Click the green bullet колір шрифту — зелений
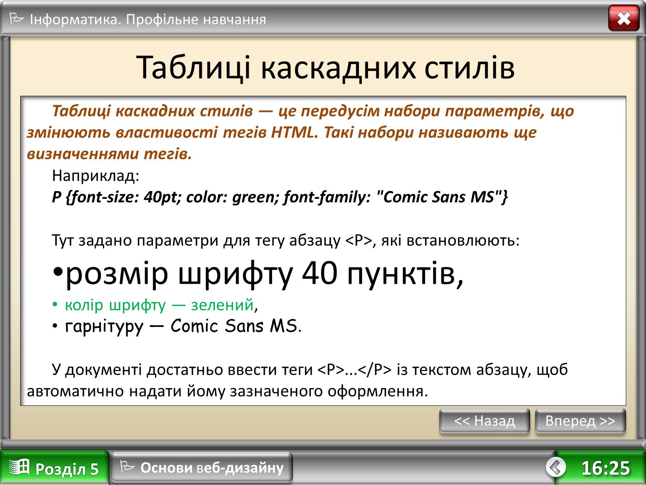The height and width of the screenshot is (485, 646). coord(155,305)
